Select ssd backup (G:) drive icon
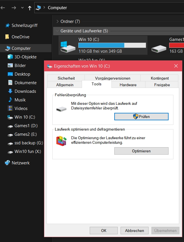The image size is (184, 242). click(x=10, y=144)
